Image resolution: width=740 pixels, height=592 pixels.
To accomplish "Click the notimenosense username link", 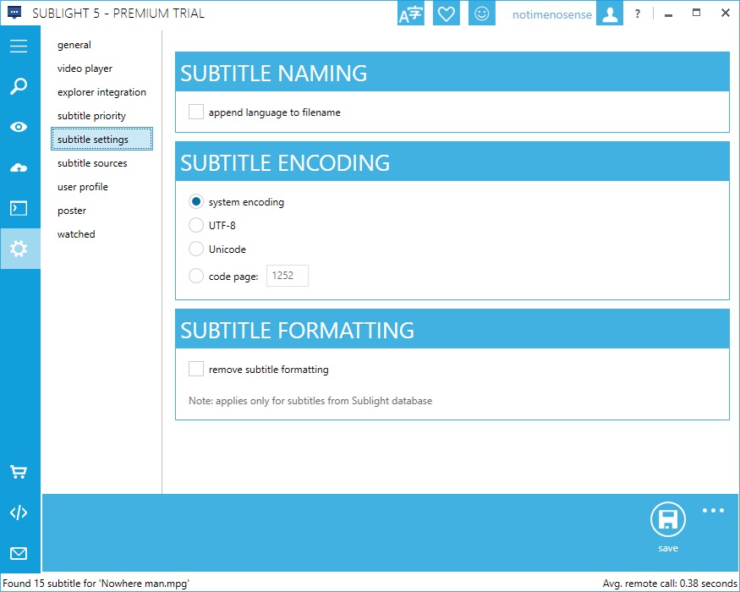I will pos(551,14).
